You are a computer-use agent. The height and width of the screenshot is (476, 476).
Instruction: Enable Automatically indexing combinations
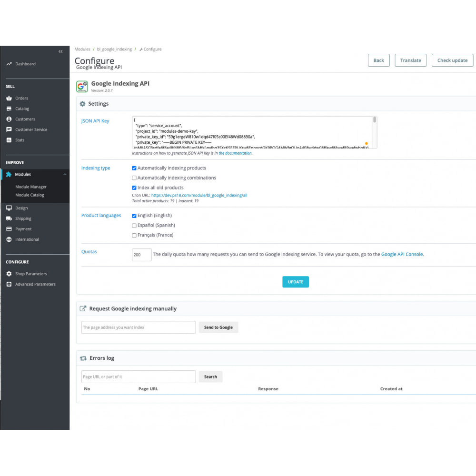pyautogui.click(x=134, y=178)
